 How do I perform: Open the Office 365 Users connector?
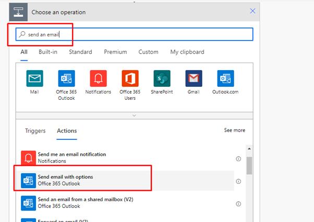(x=130, y=79)
